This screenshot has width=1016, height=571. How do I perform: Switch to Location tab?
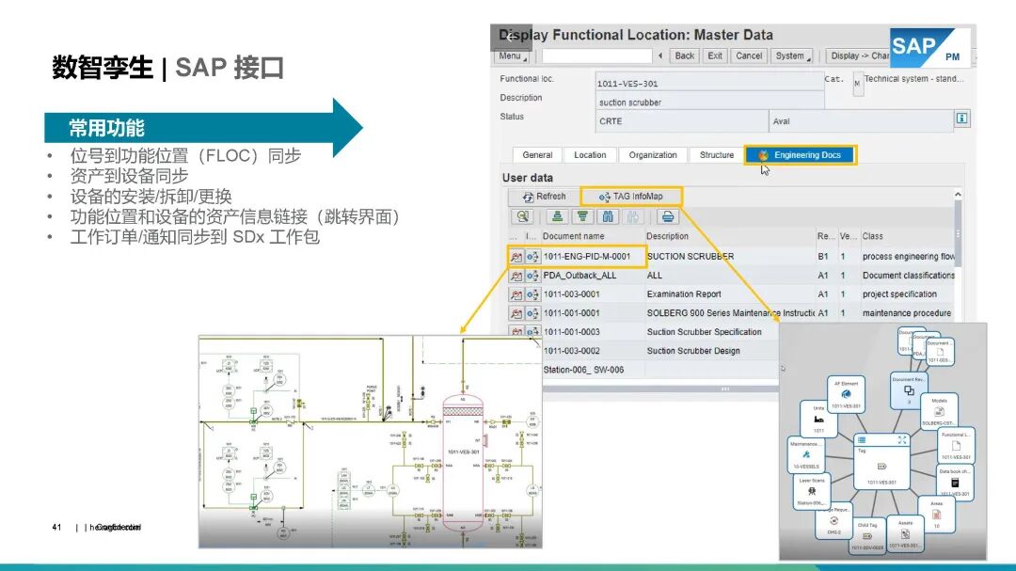tap(590, 155)
